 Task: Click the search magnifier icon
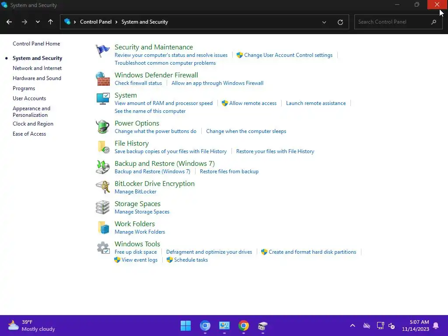(x=434, y=22)
